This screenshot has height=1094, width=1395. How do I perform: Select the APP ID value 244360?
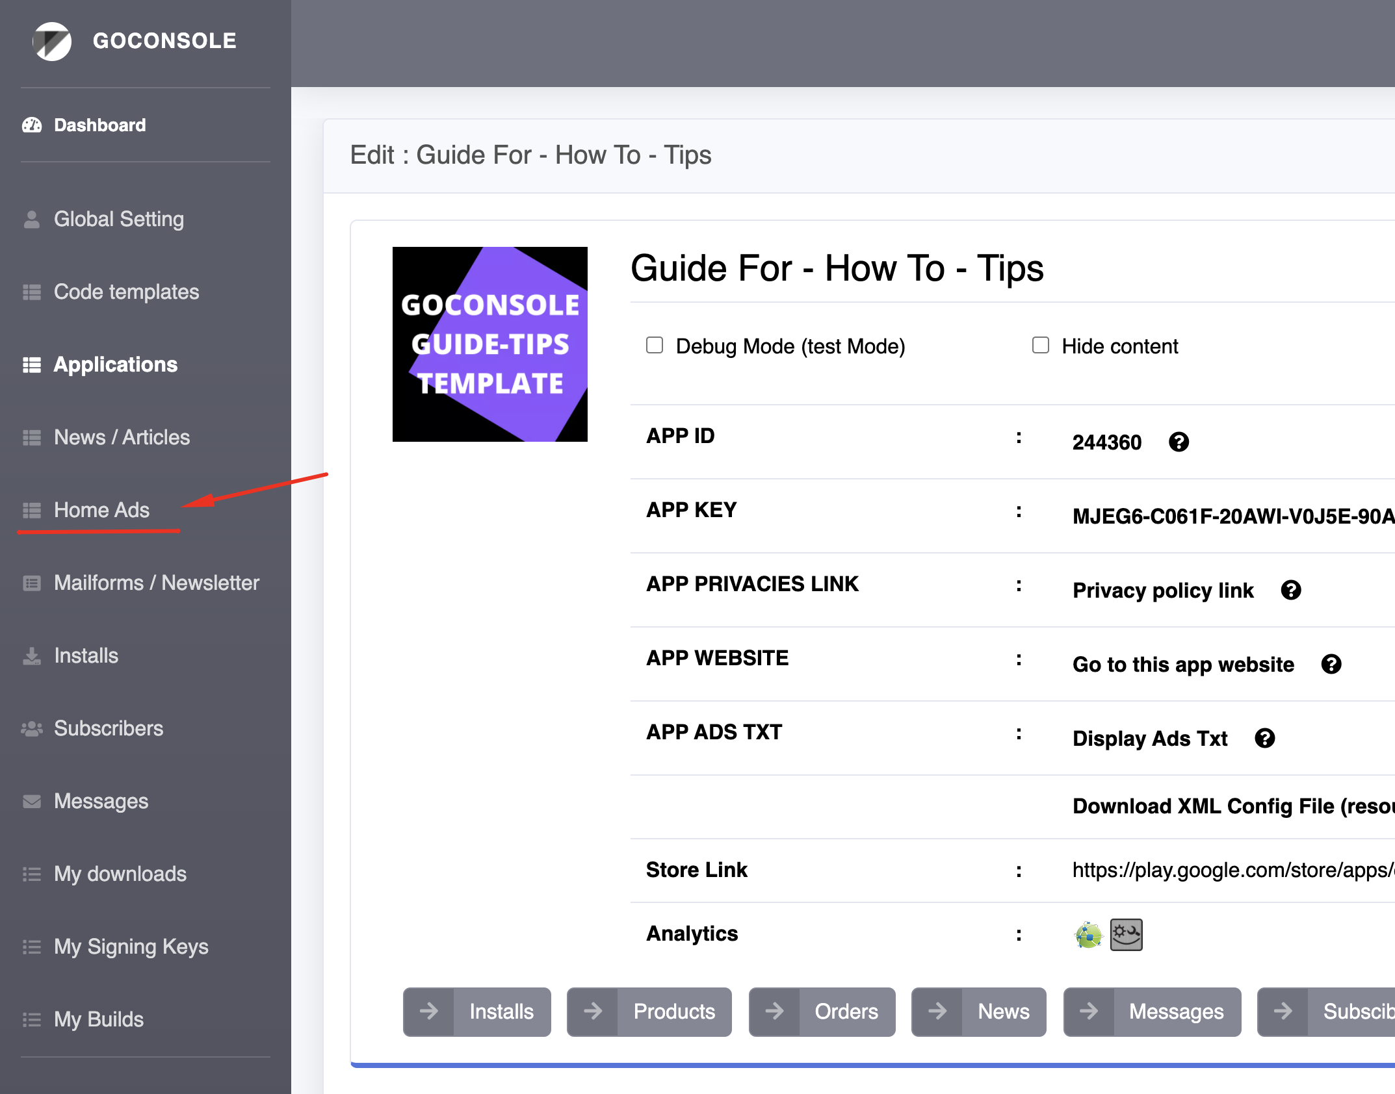[x=1106, y=442]
